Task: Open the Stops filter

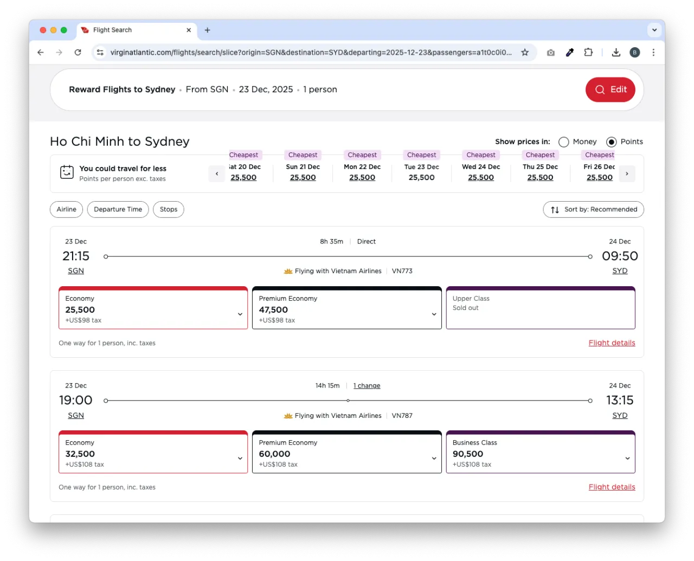Action: tap(169, 210)
